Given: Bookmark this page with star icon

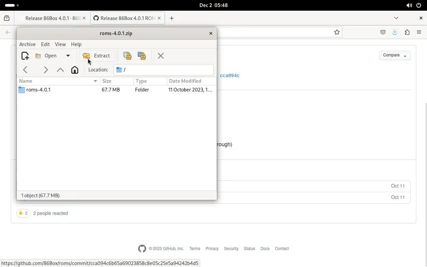Looking at the screenshot, I should [x=337, y=32].
